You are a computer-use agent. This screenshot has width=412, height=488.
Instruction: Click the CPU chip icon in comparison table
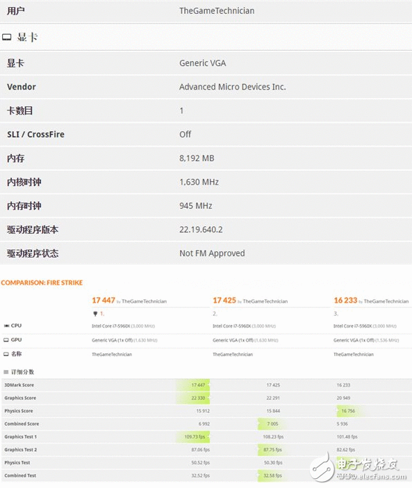(x=6, y=326)
